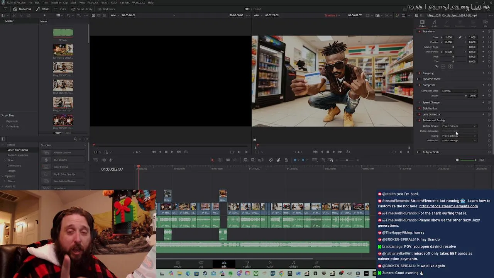Screen dimensions: 494x278
Task: Jump to first frame in timeline viewer
Action: click(x=315, y=152)
